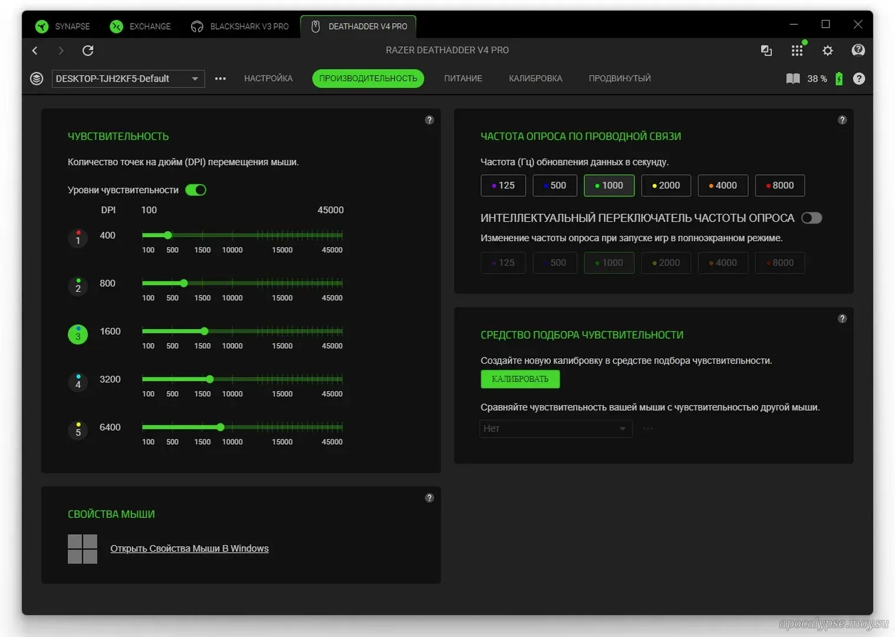Click the help icon next to battery

[859, 78]
